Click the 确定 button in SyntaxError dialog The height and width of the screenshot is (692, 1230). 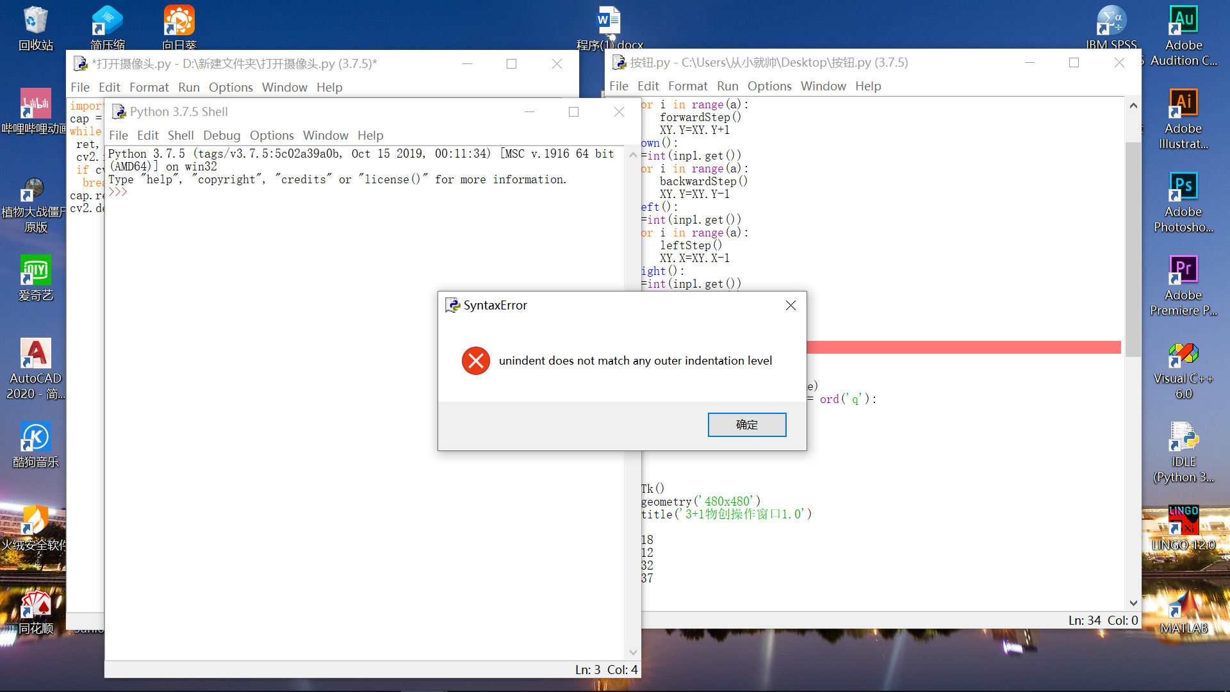[746, 425]
